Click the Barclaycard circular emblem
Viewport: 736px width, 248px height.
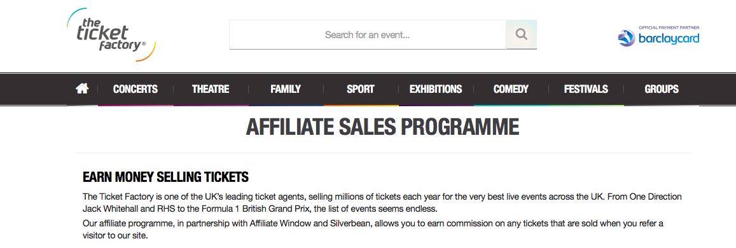627,38
